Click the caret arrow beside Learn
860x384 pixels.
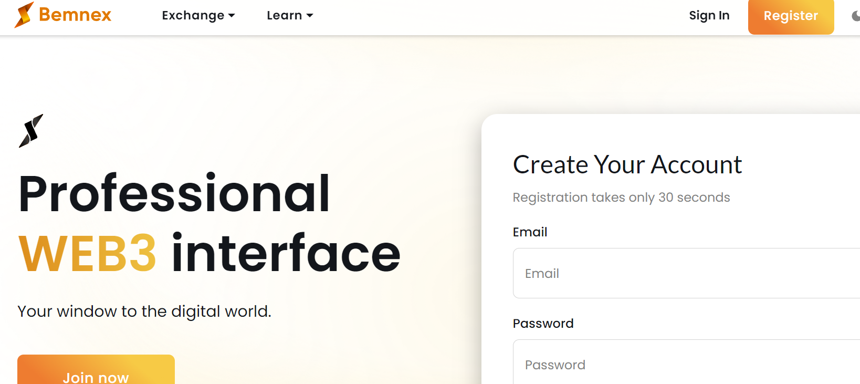(x=310, y=16)
